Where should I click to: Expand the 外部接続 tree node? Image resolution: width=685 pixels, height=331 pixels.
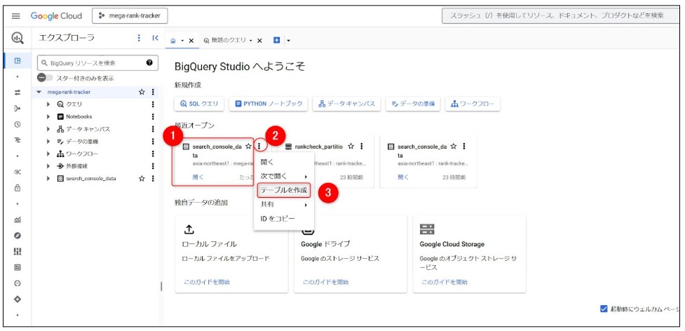[48, 166]
